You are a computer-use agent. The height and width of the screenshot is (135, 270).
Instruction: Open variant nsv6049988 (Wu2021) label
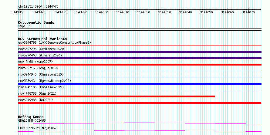tap(35, 100)
